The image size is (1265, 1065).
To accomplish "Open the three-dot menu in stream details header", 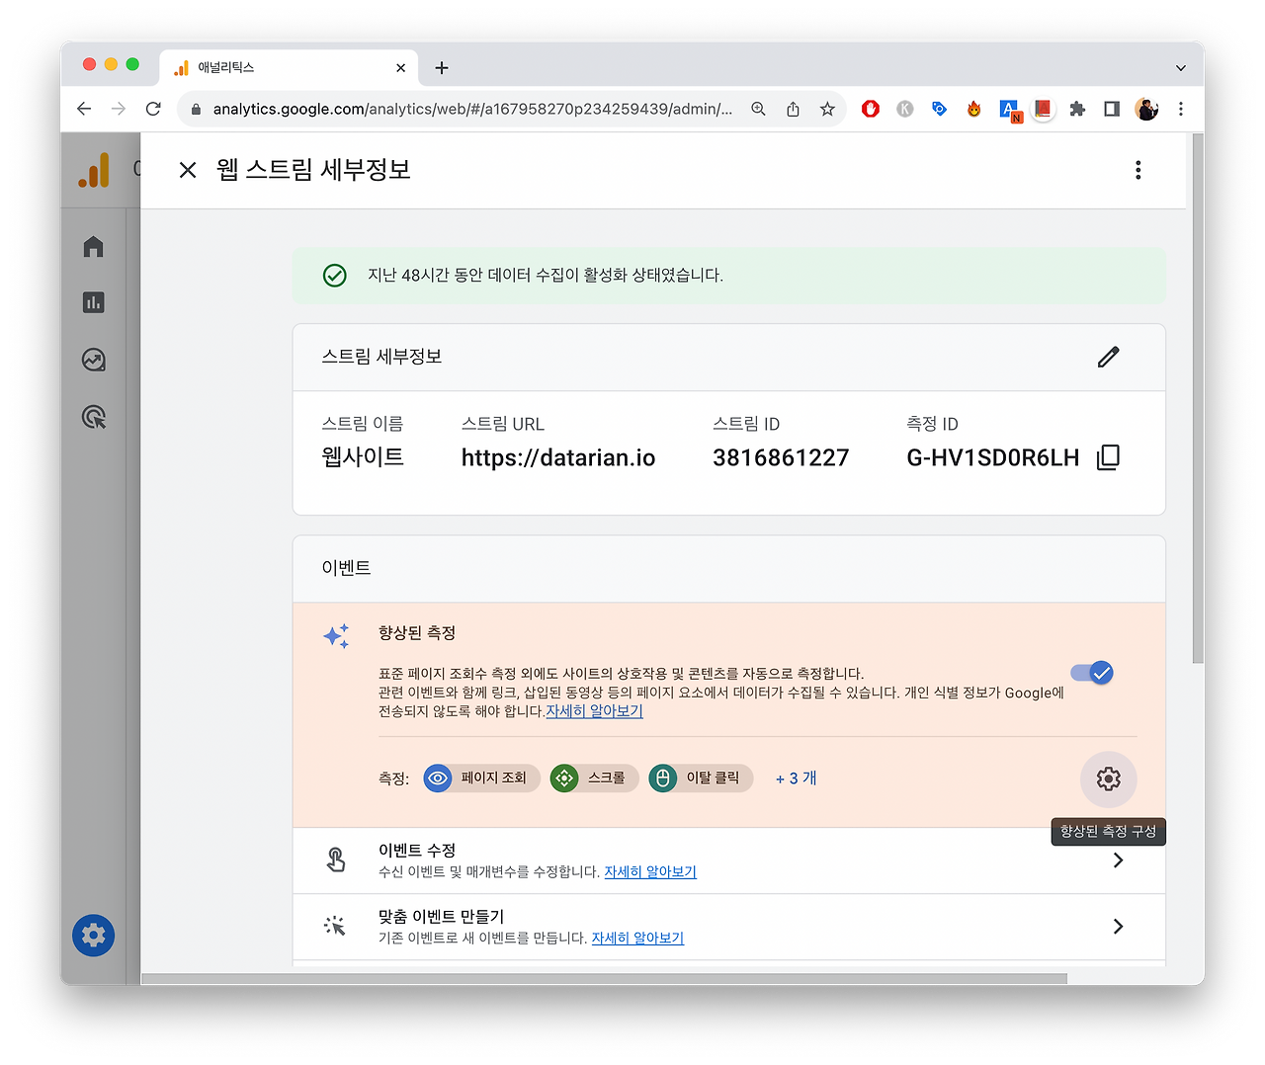I will click(x=1138, y=170).
